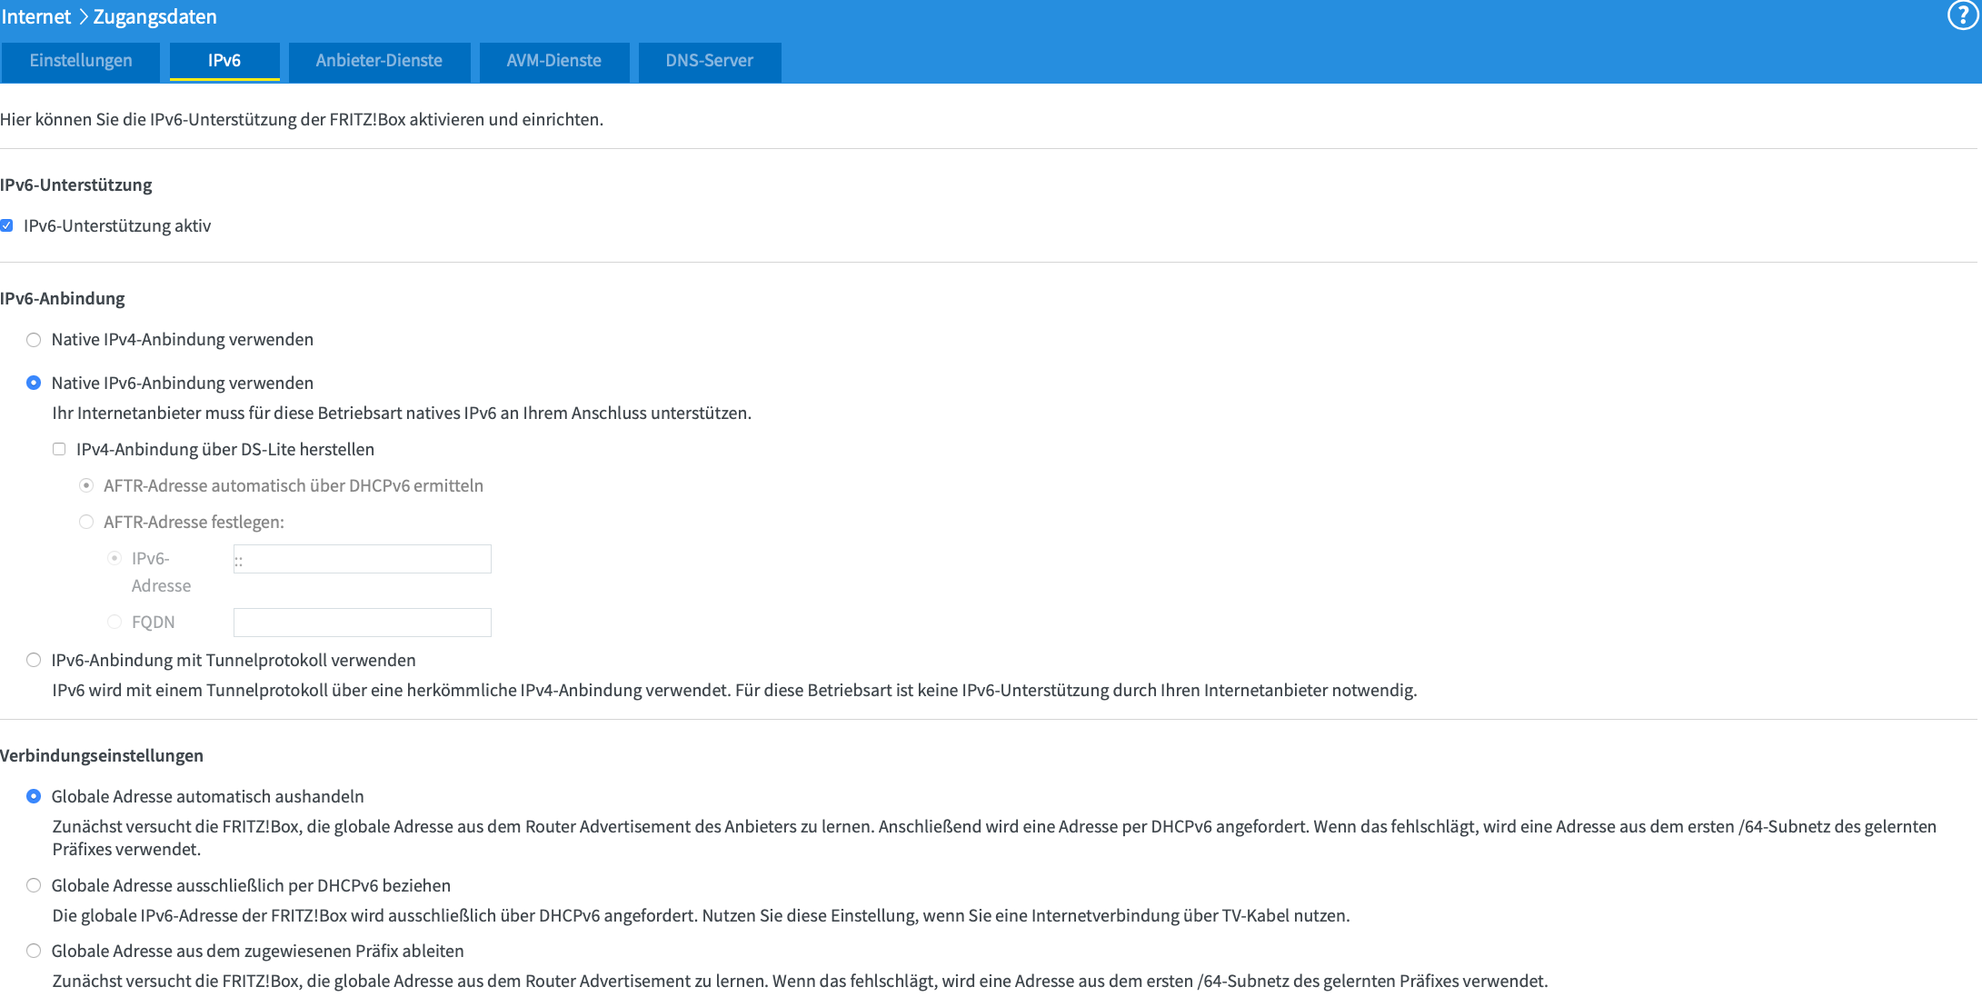This screenshot has width=1982, height=997.
Task: Select IPv6-Anbindung mit Tunnelprotokoll verwenden
Action: pyautogui.click(x=34, y=660)
